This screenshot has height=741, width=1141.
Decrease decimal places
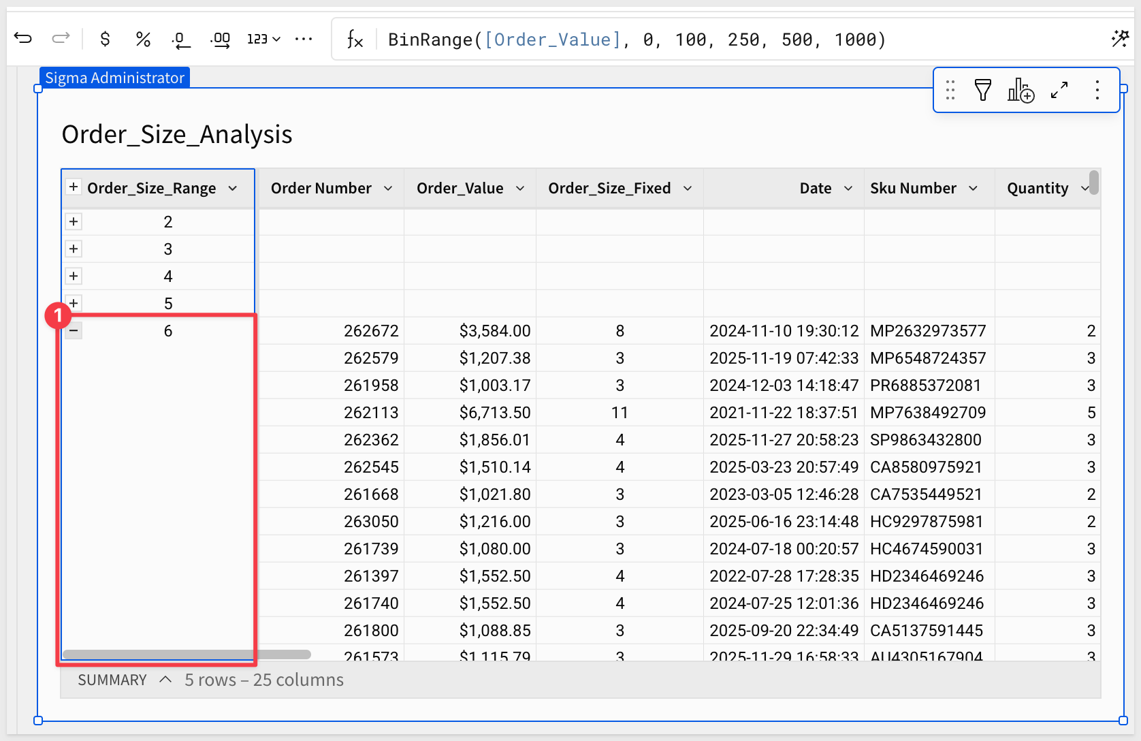180,40
